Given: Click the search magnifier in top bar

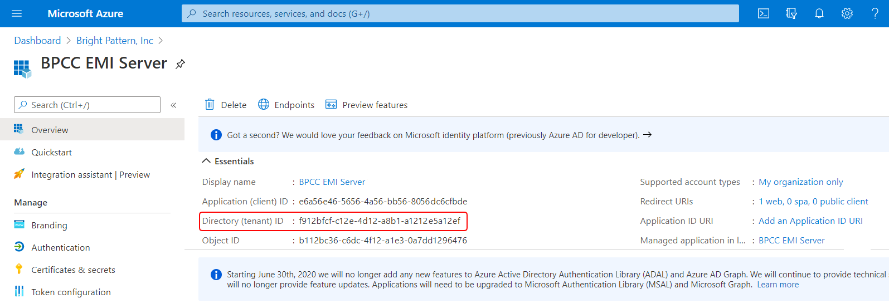Looking at the screenshot, I should tap(192, 13).
